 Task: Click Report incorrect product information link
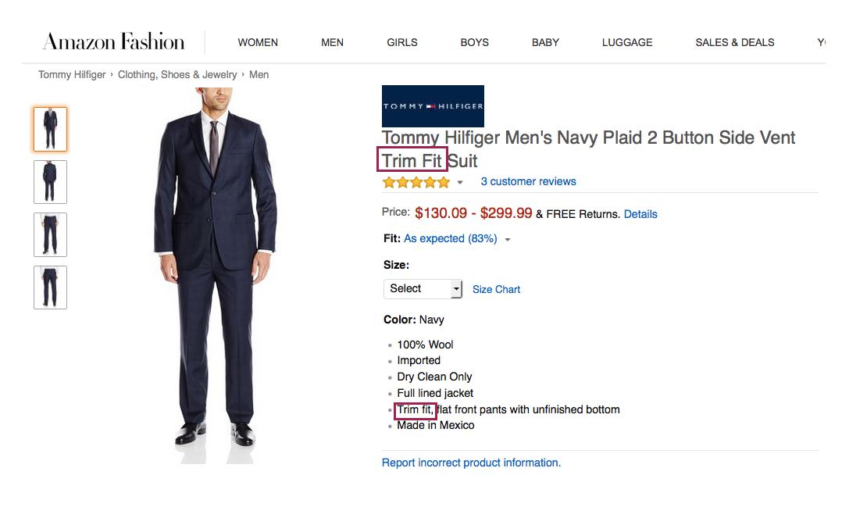click(471, 463)
